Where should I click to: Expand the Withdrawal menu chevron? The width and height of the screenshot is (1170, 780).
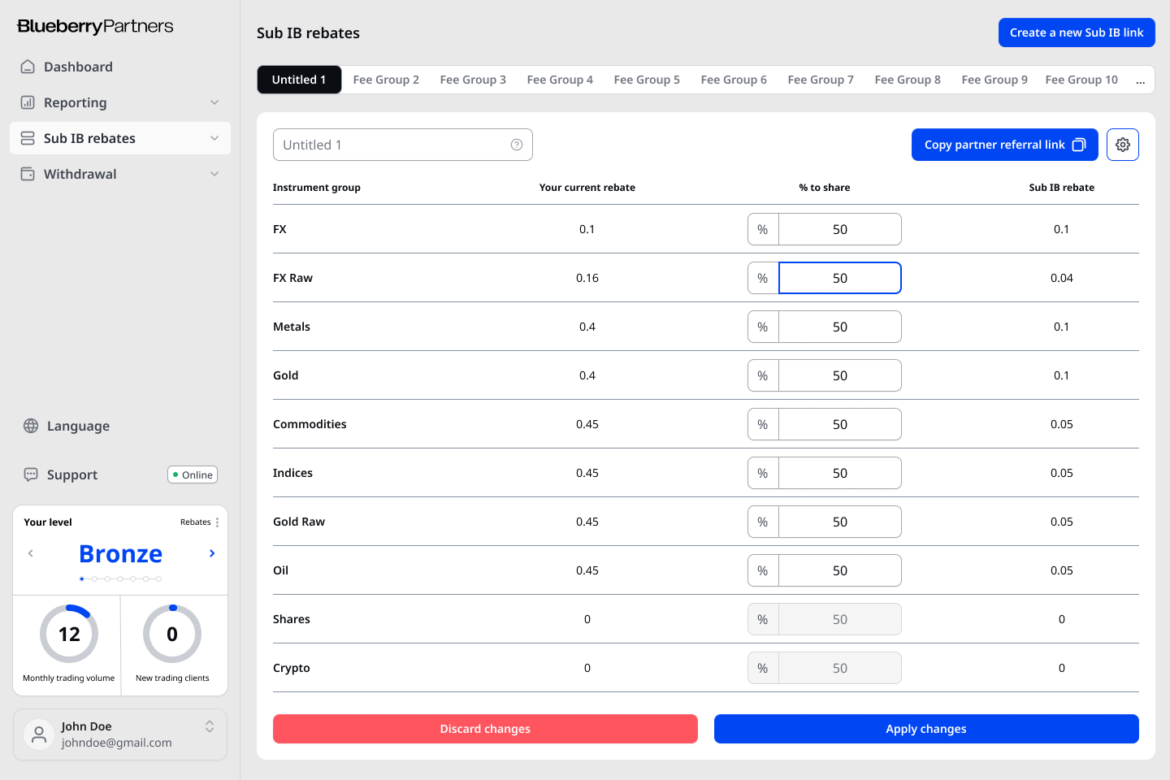pyautogui.click(x=214, y=174)
